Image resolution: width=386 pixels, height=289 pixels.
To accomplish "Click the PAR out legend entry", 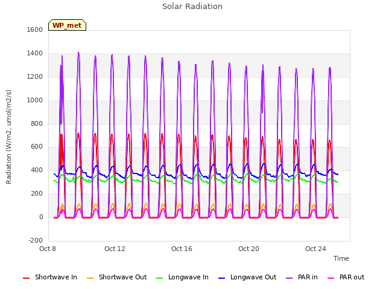I will (346, 277).
